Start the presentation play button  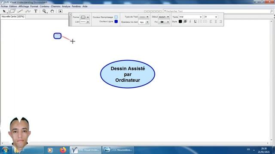(60, 12)
